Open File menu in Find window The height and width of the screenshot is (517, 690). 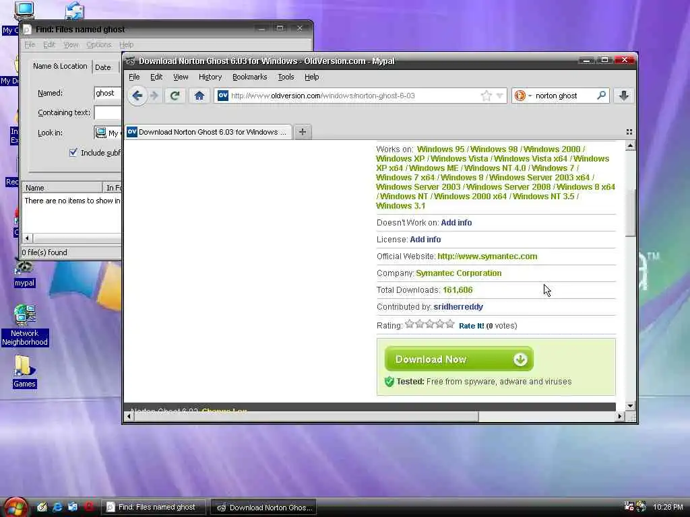30,45
